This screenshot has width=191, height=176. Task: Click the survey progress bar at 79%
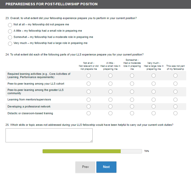92,151
